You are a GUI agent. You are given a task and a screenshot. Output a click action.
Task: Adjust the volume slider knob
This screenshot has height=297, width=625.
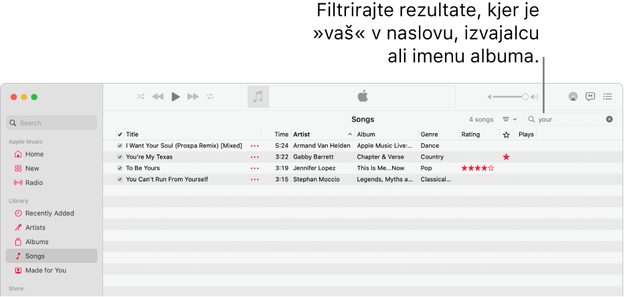tap(525, 96)
